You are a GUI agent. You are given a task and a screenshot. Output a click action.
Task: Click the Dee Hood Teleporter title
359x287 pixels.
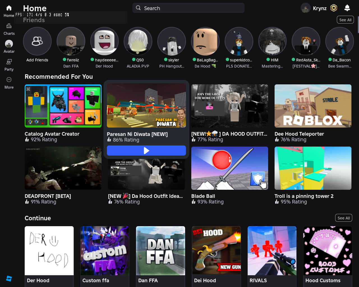click(299, 134)
